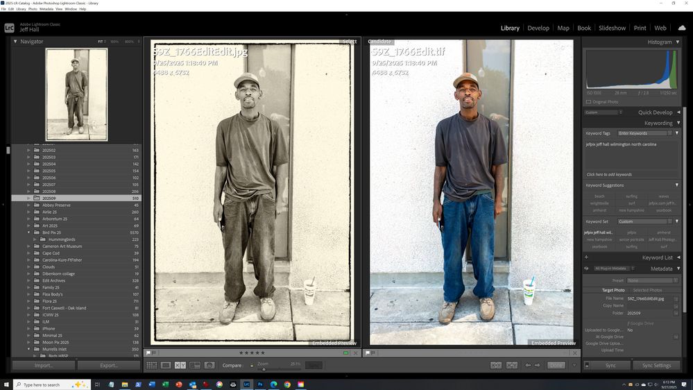Open the Metadata menu
Image resolution: width=693 pixels, height=390 pixels.
coord(46,9)
